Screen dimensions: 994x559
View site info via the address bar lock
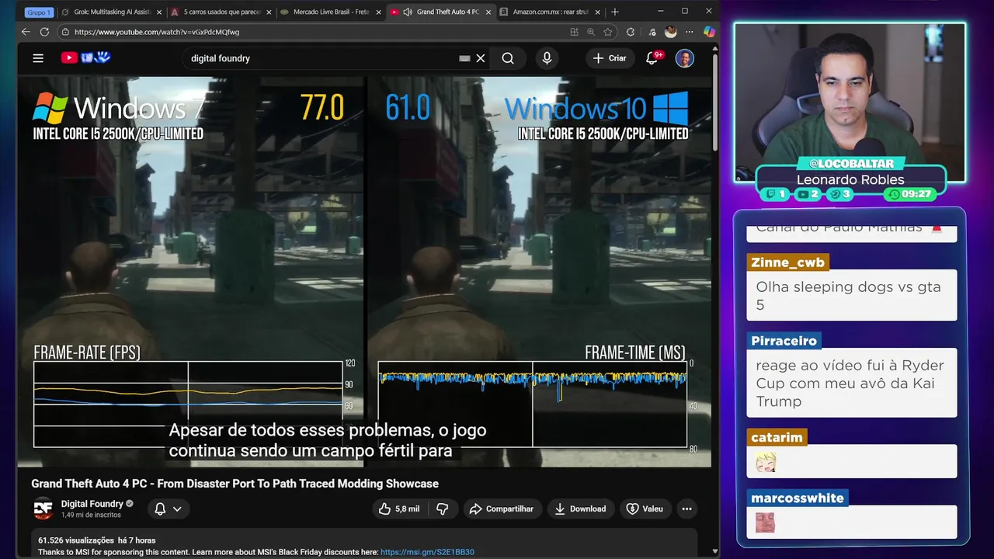click(x=65, y=32)
